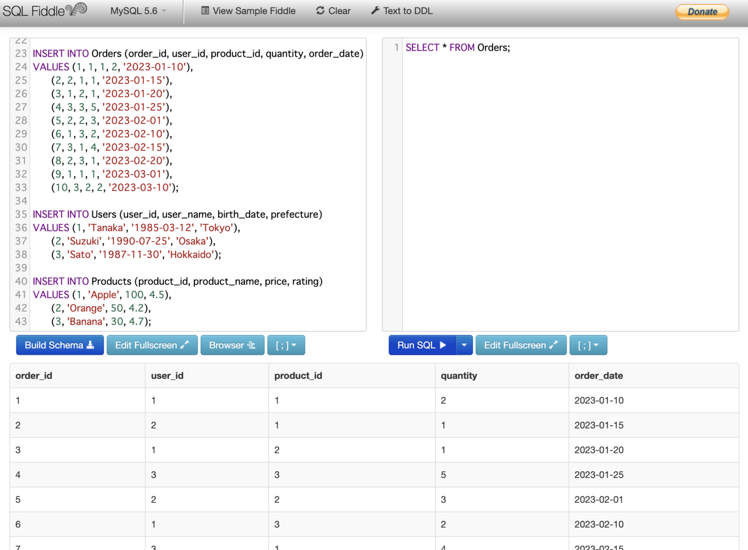Open query panel terminator dropdown
748x550 pixels.
pos(588,345)
